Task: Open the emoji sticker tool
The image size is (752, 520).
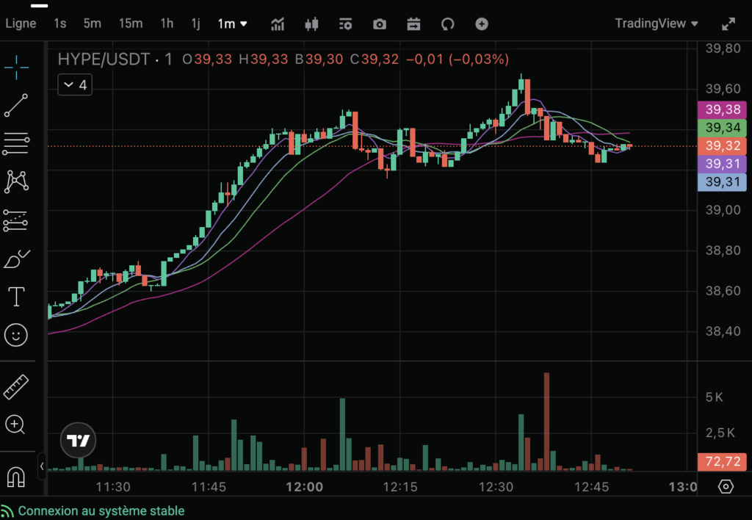Action: coord(15,336)
